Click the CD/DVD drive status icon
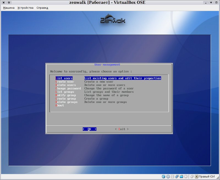This screenshot has width=220, height=180. (x=168, y=176)
